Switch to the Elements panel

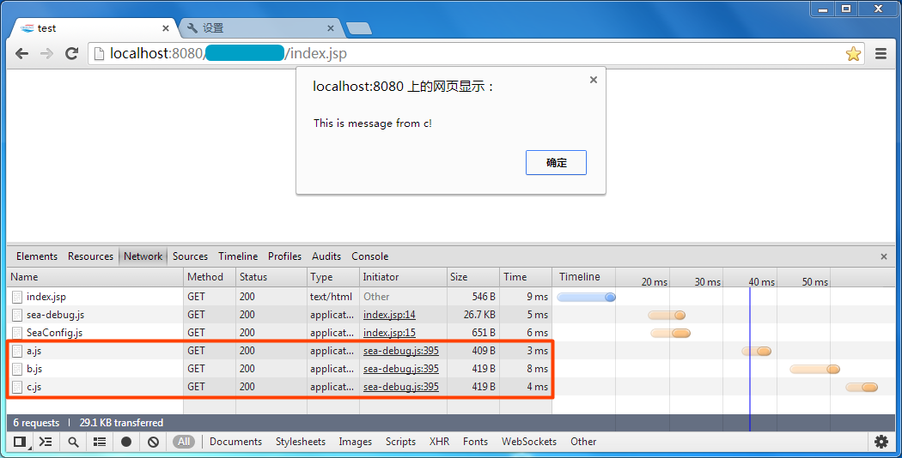pos(37,256)
